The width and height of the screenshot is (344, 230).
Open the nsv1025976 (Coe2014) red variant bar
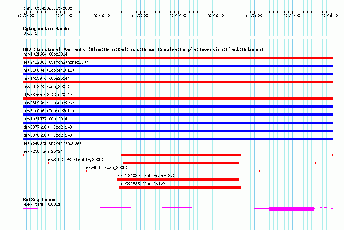click(178, 82)
